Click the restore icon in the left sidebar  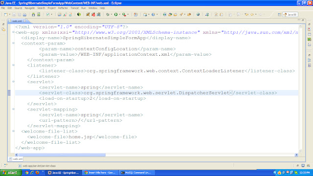pyautogui.click(x=3, y=24)
